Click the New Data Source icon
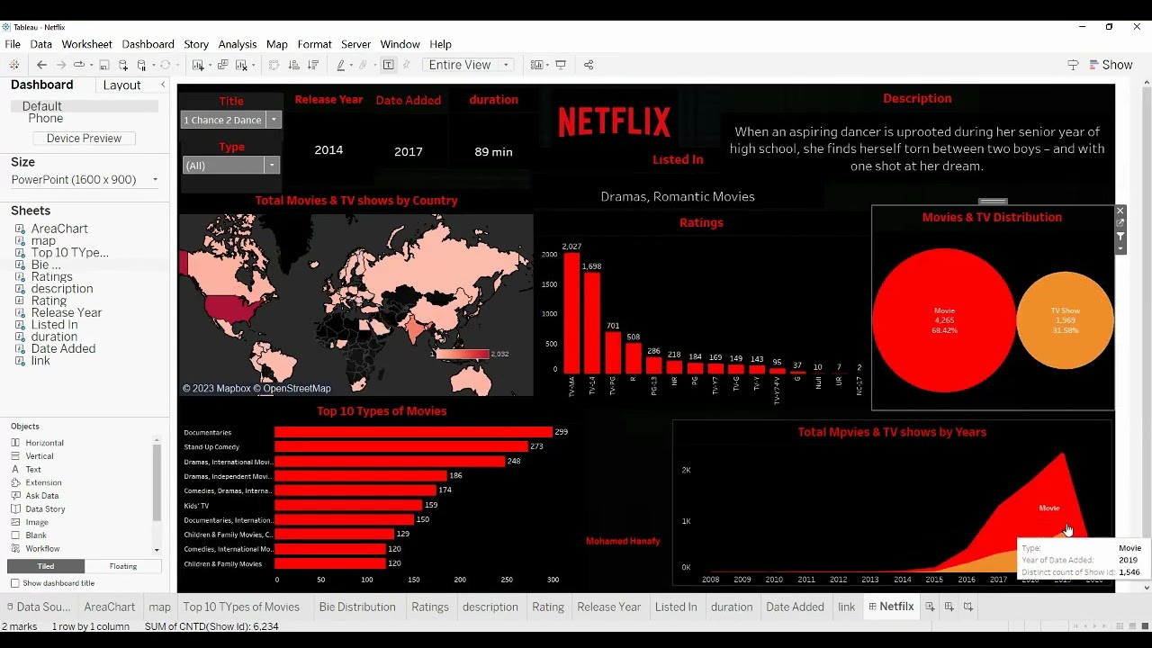This screenshot has height=648, width=1152. [x=123, y=65]
